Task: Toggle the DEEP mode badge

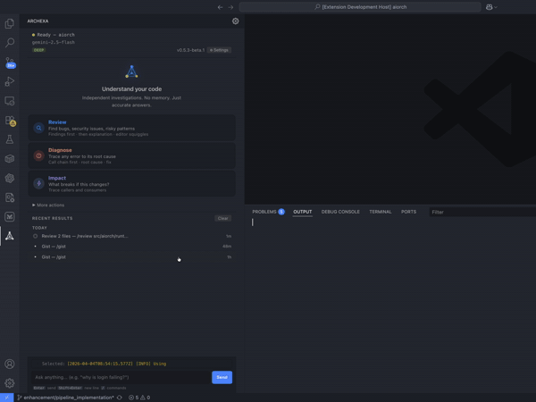Action: [x=38, y=50]
